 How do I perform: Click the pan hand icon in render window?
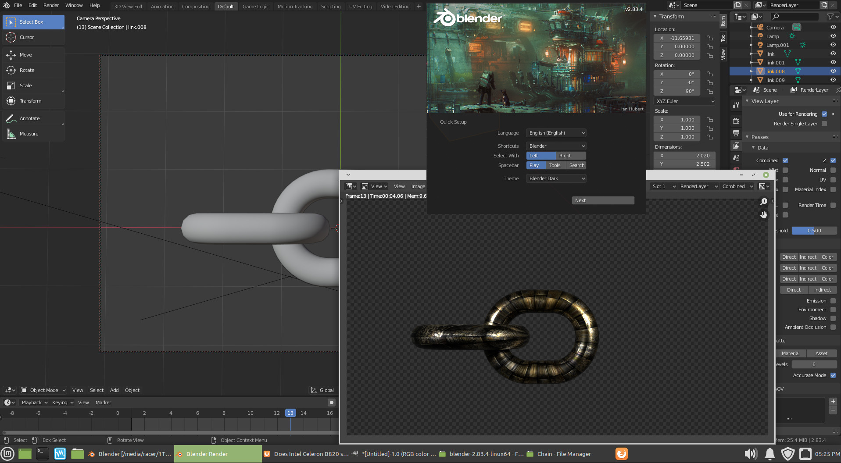(x=764, y=214)
